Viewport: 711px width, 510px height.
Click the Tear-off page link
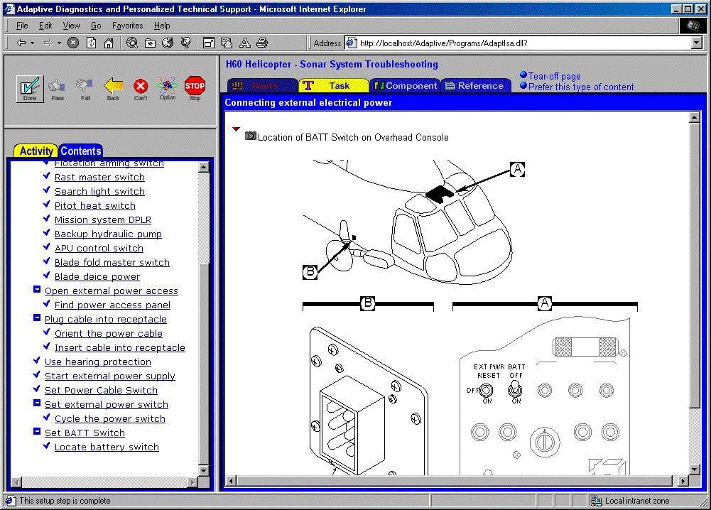click(x=554, y=76)
